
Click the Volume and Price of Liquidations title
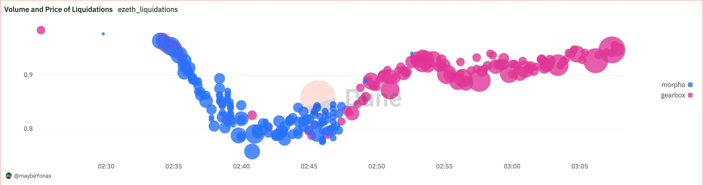(x=58, y=9)
